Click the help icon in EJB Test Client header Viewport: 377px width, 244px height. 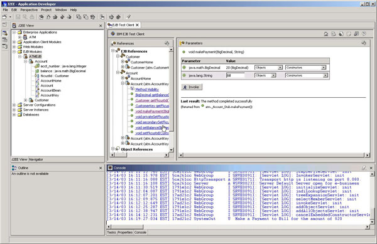tap(364, 34)
